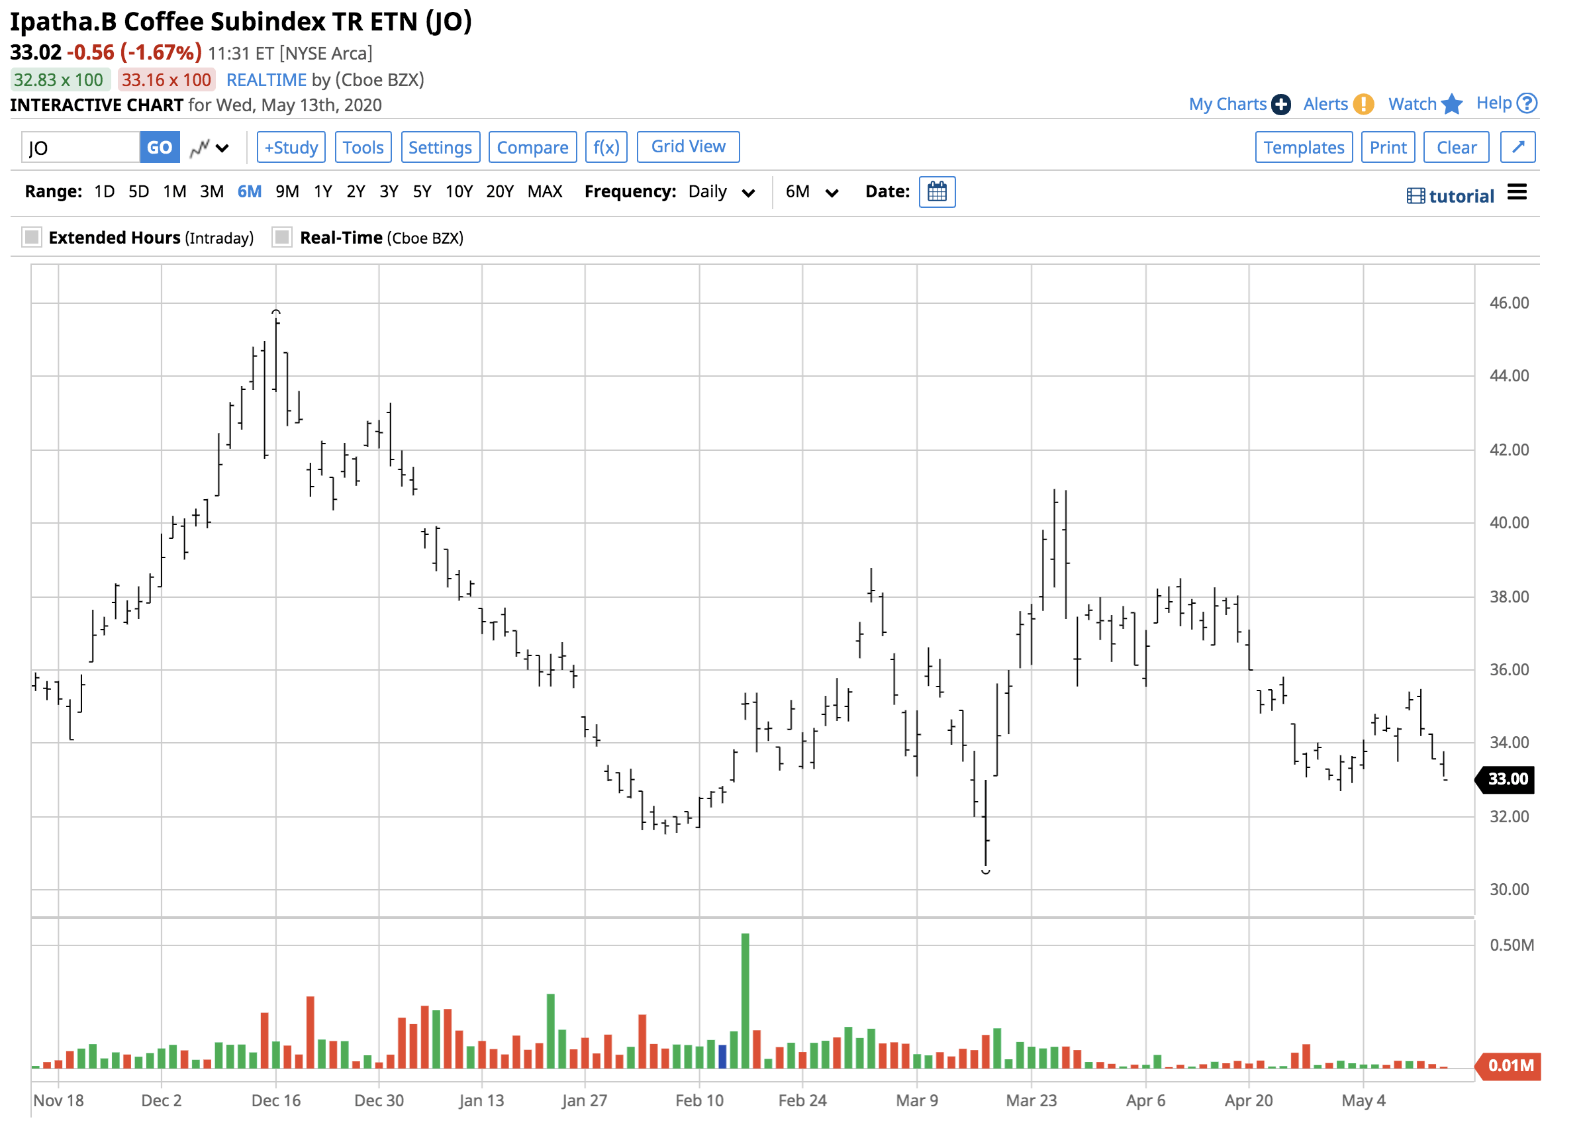Click the REALTIME link
1585x1144 pixels.
point(266,79)
